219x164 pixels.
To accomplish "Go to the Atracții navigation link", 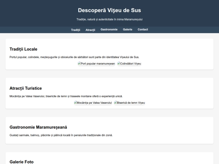I will tap(90, 30).
